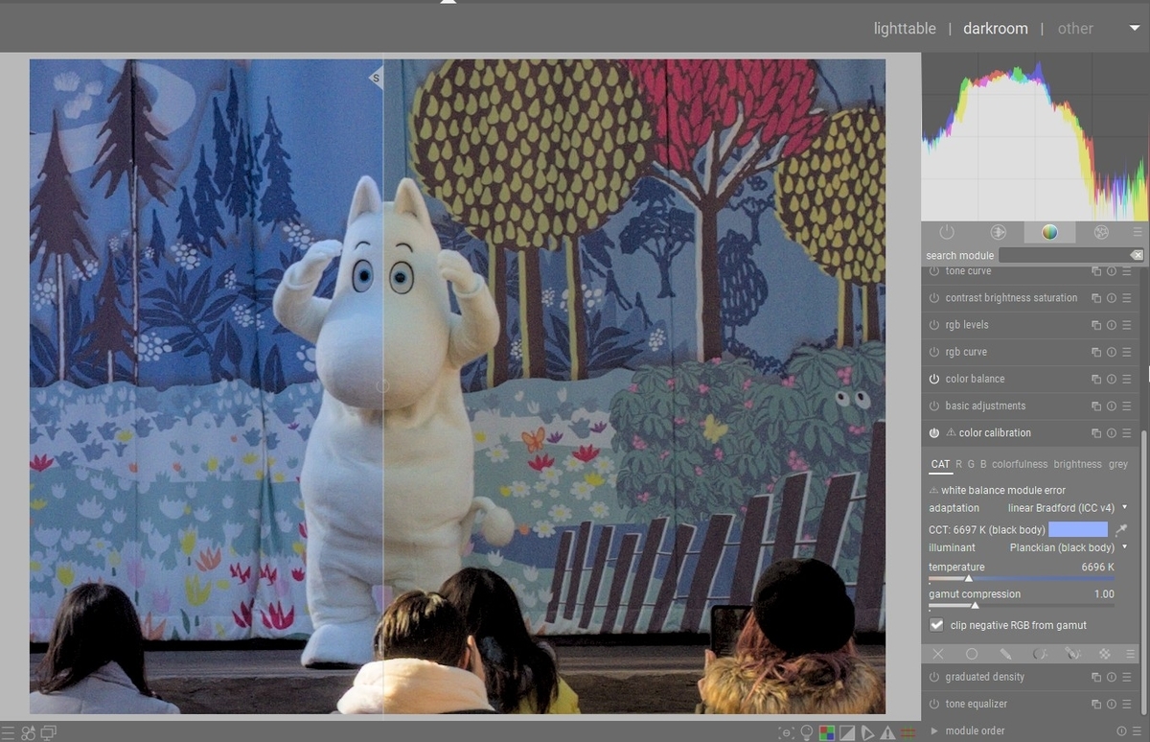Choose uniformly blend circle icon
This screenshot has height=742, width=1150.
click(972, 654)
